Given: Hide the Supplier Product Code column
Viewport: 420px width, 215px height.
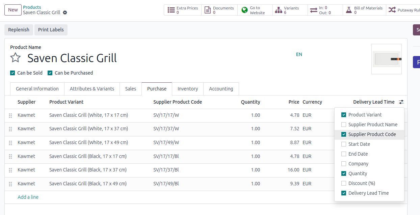Looking at the screenshot, I should coord(344,134).
